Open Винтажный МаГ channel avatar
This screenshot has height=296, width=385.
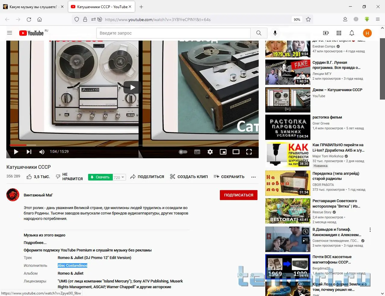click(x=13, y=195)
